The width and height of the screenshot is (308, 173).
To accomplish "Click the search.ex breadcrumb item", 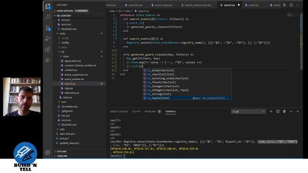I will tap(142, 11).
